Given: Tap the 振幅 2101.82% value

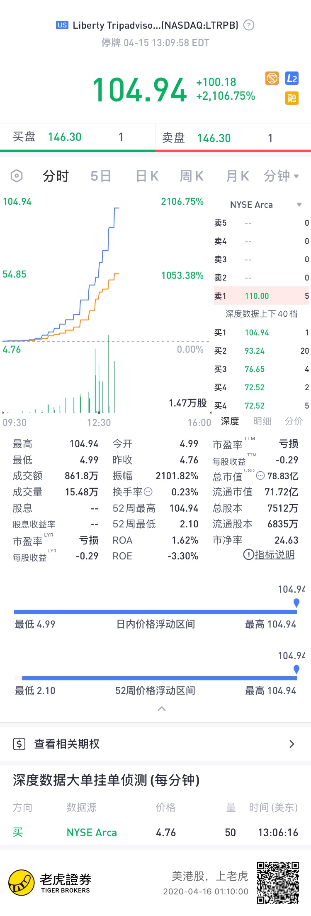Looking at the screenshot, I should pos(177,476).
